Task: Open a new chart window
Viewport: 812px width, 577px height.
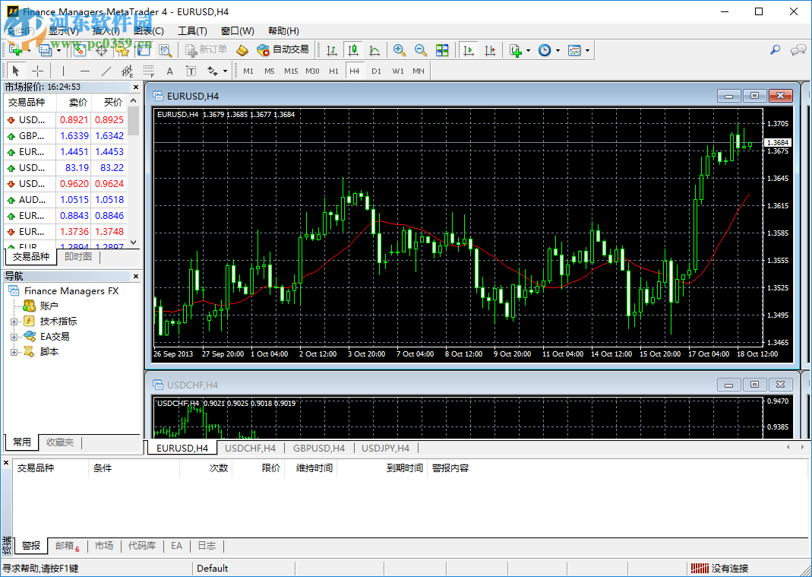Action: click(17, 50)
